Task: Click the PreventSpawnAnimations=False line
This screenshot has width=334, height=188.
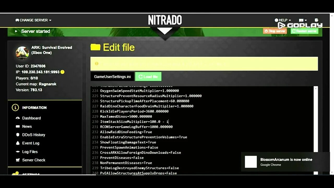Action: [x=129, y=147]
